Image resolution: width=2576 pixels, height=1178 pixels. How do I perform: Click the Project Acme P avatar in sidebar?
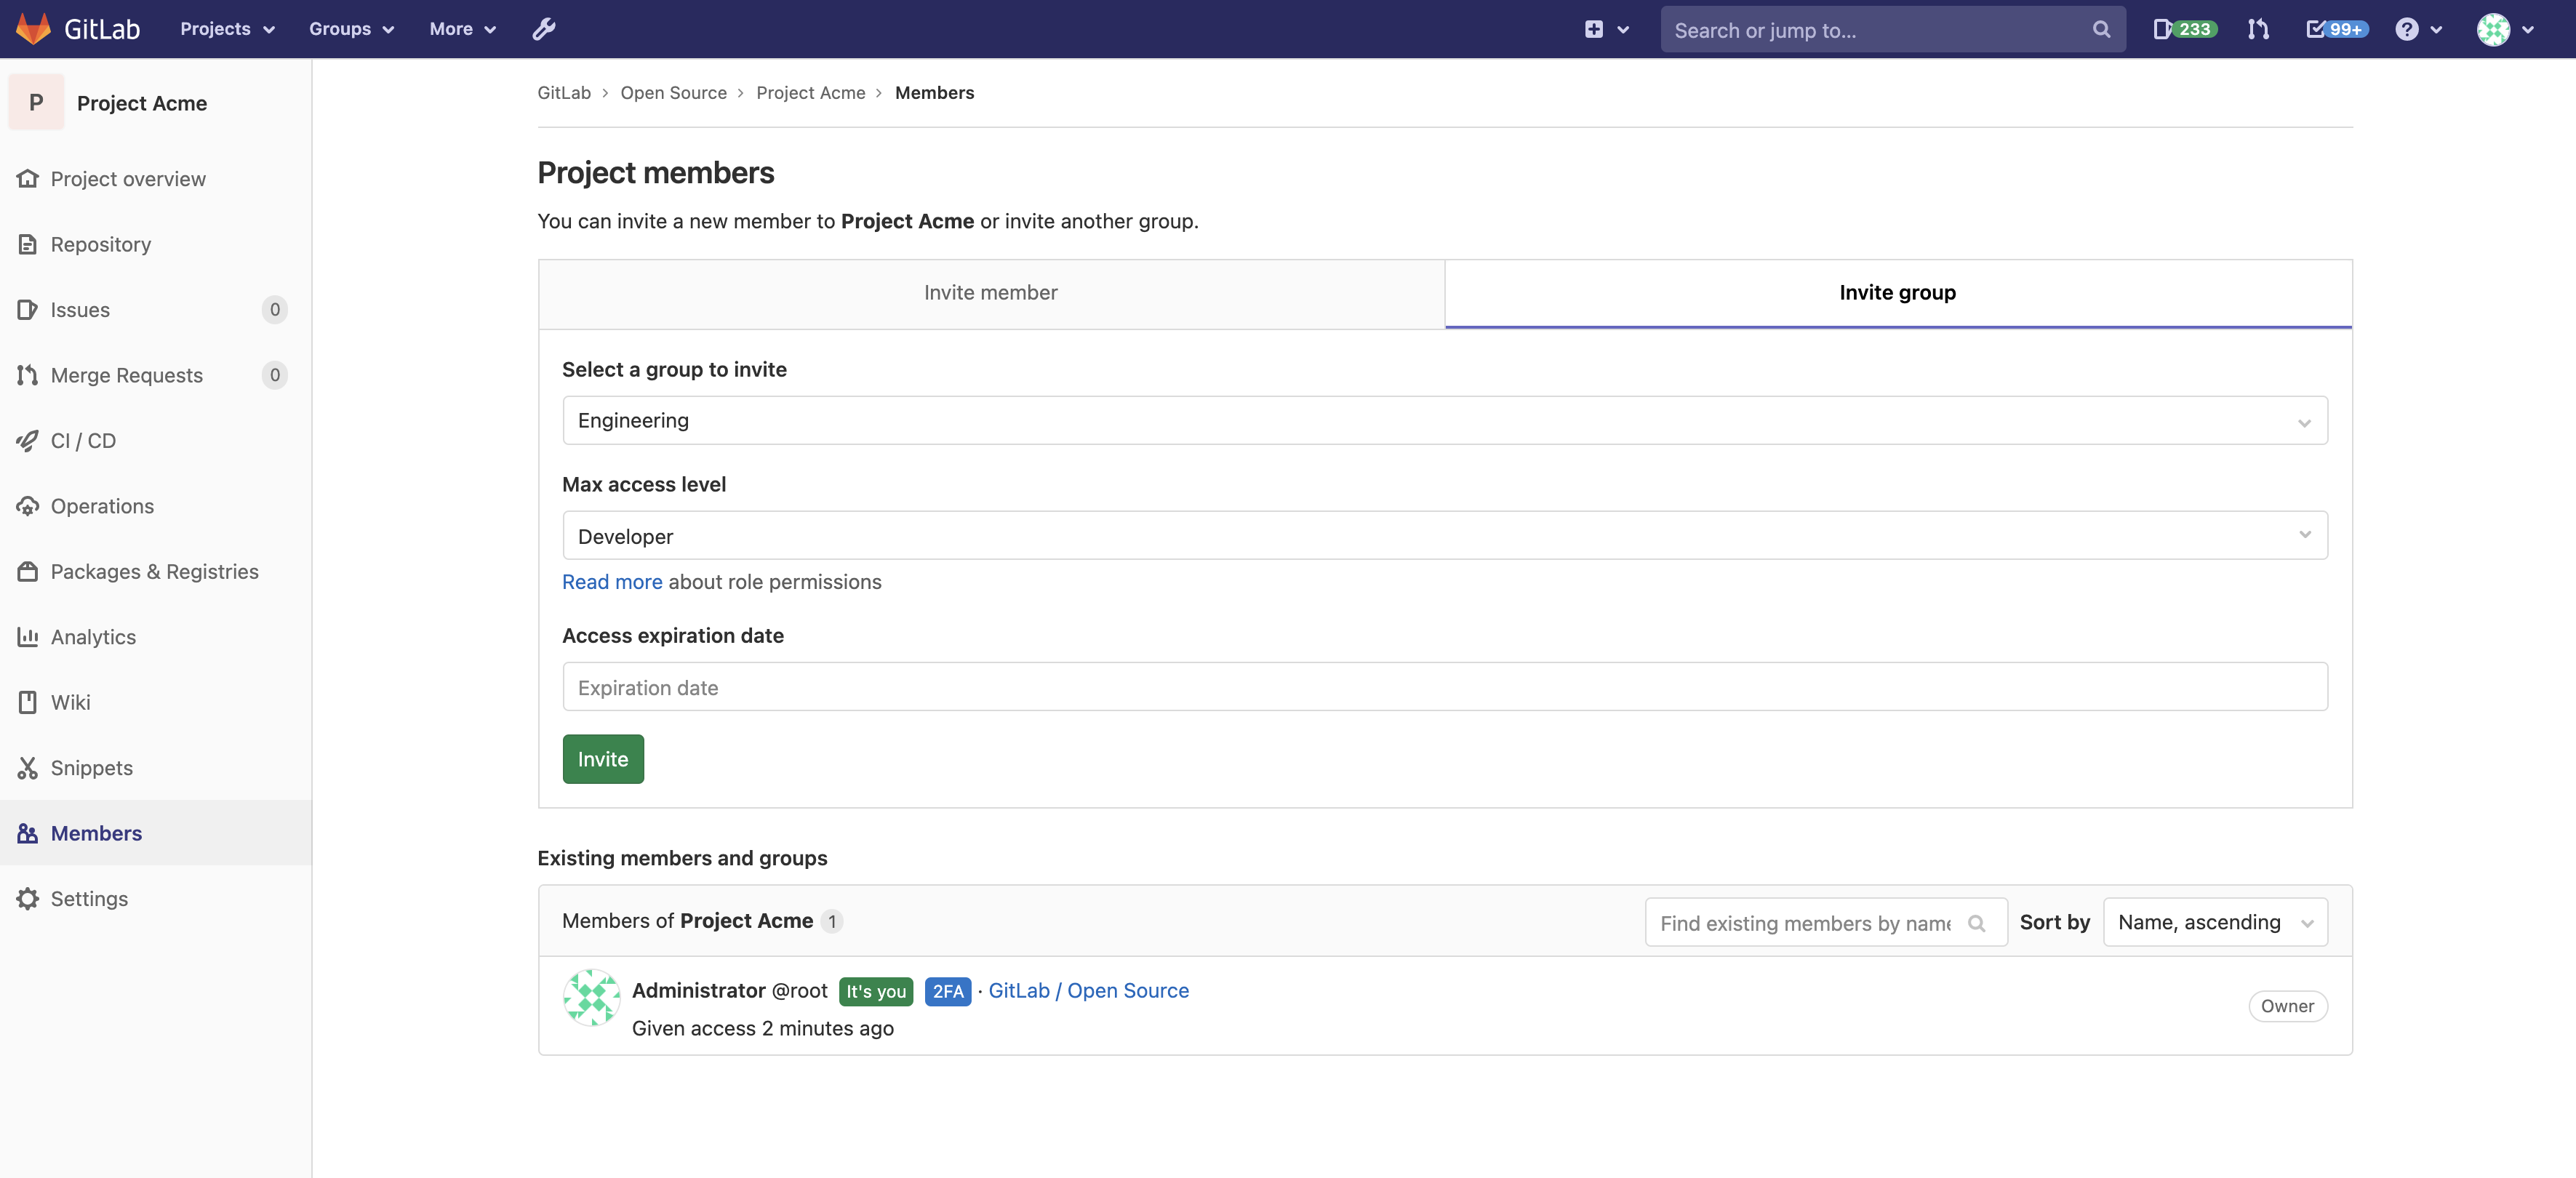click(x=36, y=102)
